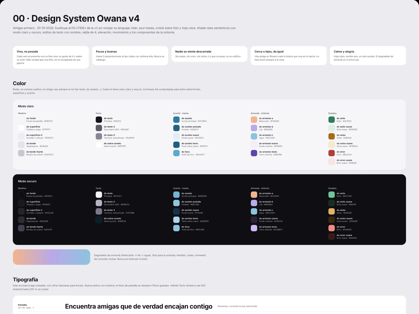Pick Modo claro ds-error red swatch

[x=332, y=153]
